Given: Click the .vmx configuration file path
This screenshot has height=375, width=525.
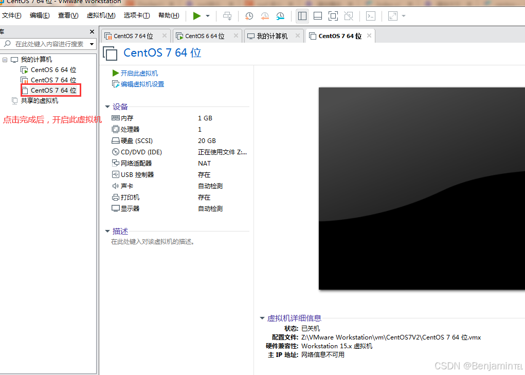Looking at the screenshot, I should coord(391,337).
